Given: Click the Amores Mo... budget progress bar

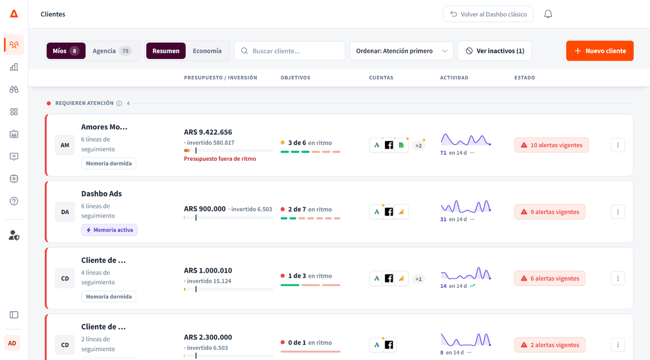Looking at the screenshot, I should click(x=229, y=150).
